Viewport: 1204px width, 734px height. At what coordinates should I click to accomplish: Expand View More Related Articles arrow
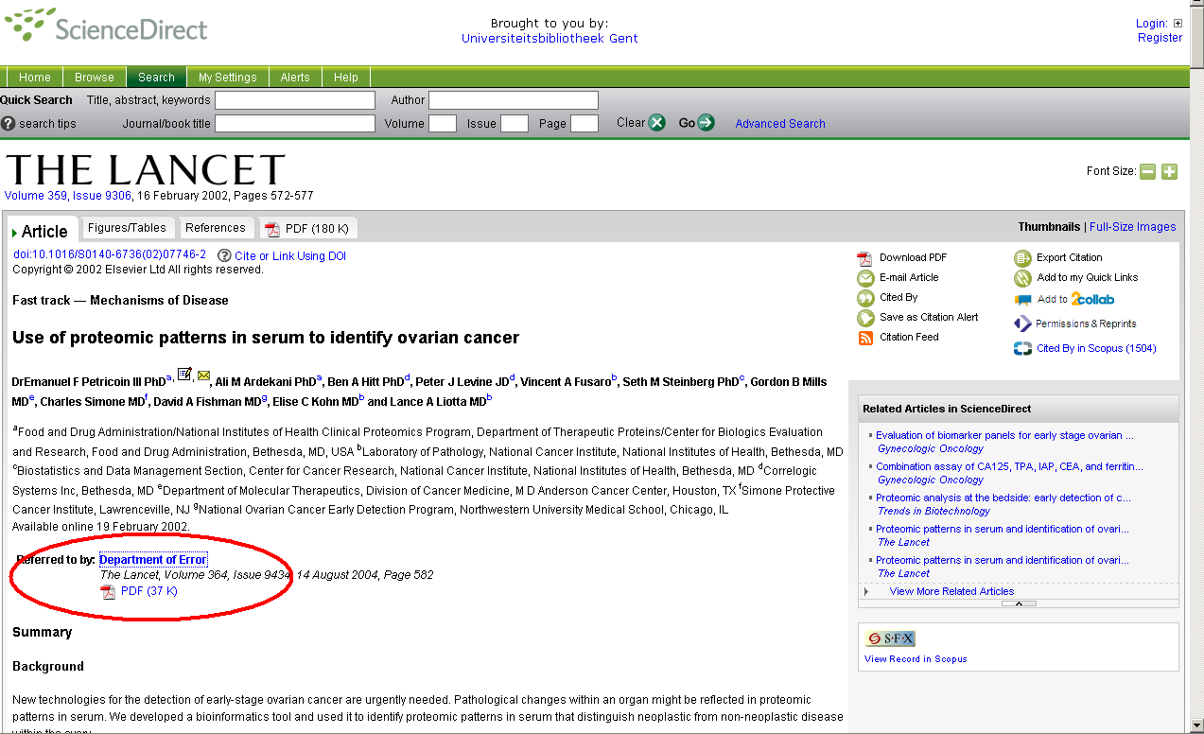pos(866,591)
